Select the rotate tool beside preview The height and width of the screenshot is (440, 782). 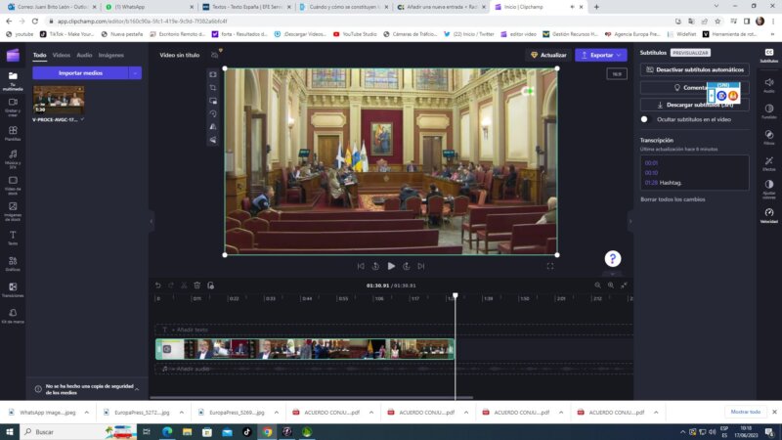(x=213, y=113)
